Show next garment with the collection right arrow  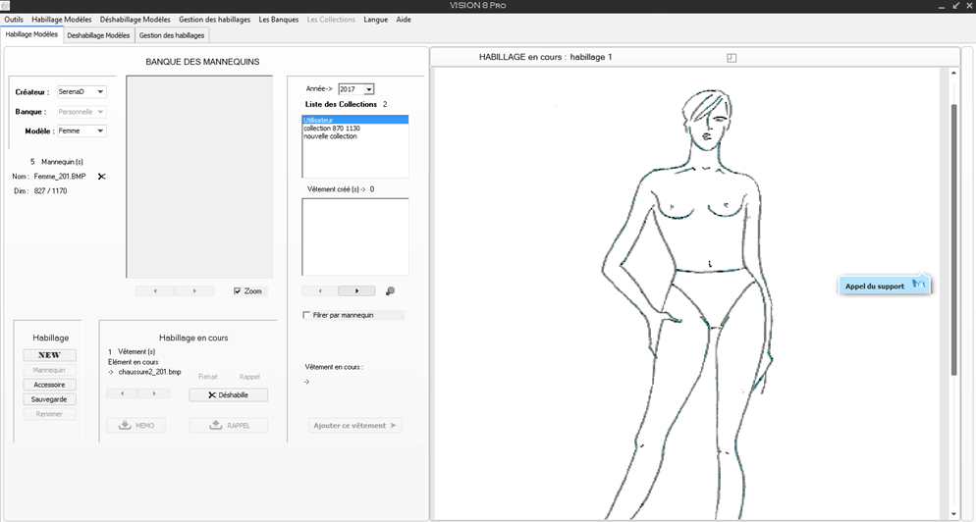356,291
